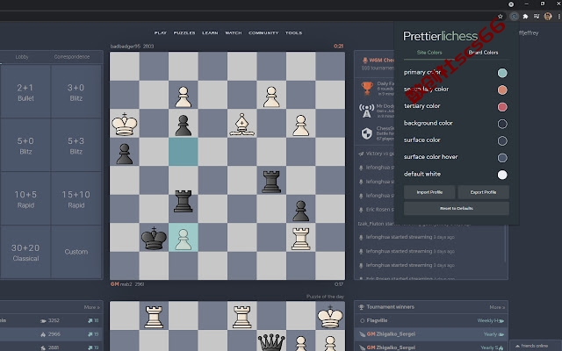Viewport: 562px width, 351px height.
Task: Open the Flagville winner link
Action: [377, 320]
